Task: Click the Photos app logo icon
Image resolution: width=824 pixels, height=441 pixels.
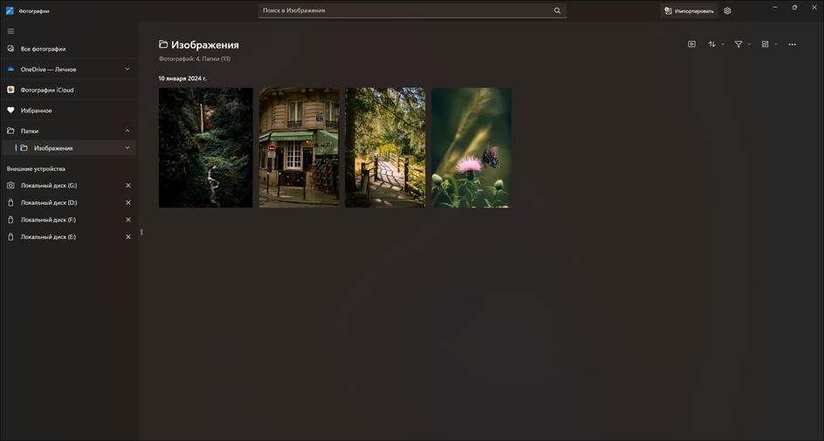Action: point(10,10)
